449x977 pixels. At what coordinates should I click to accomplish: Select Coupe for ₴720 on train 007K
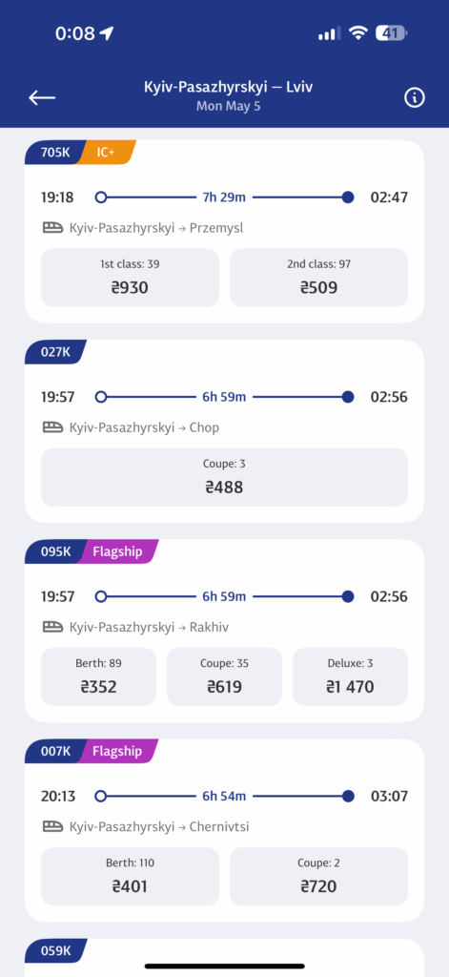(318, 877)
